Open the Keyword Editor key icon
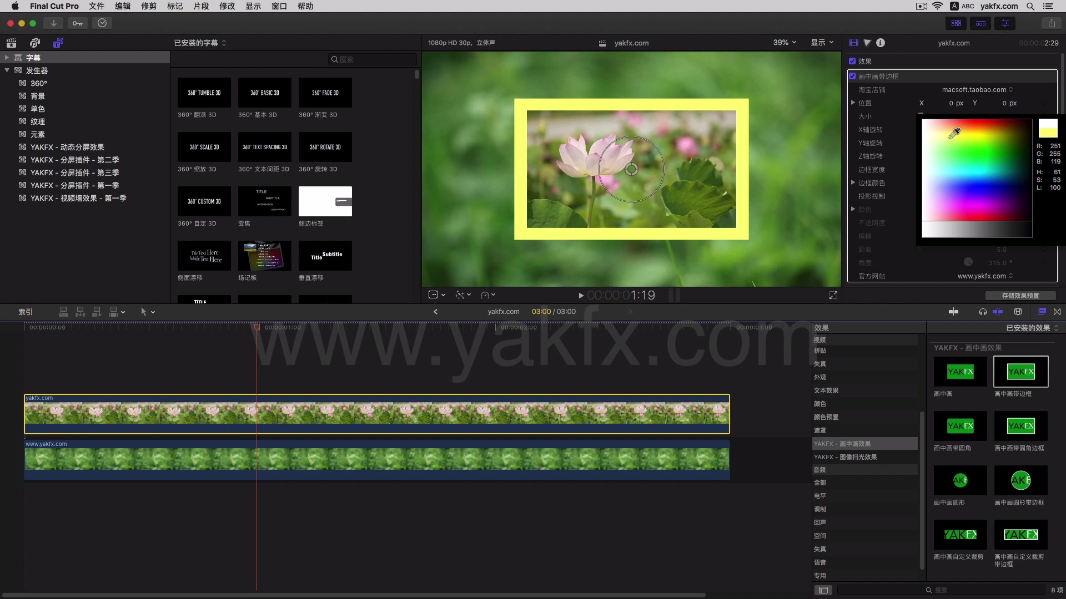 coord(78,23)
